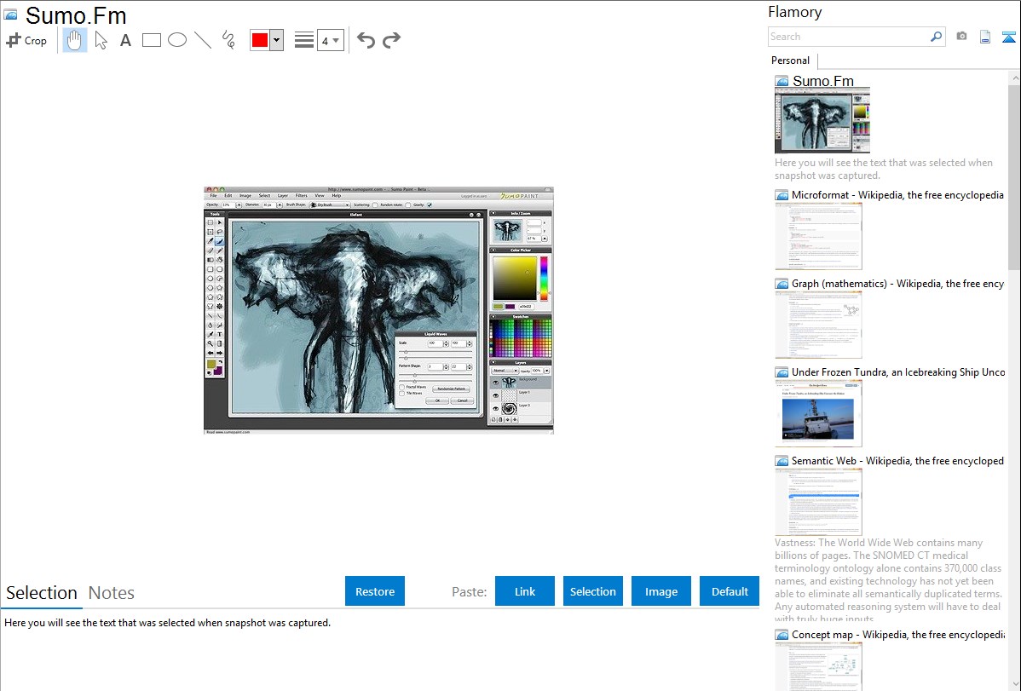Click the icon beside Microformat snapshot title
The height and width of the screenshot is (691, 1021).
click(782, 195)
